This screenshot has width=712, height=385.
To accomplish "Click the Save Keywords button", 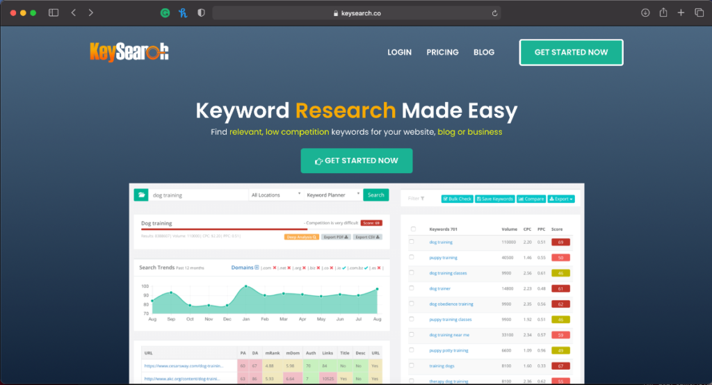I will pyautogui.click(x=494, y=199).
